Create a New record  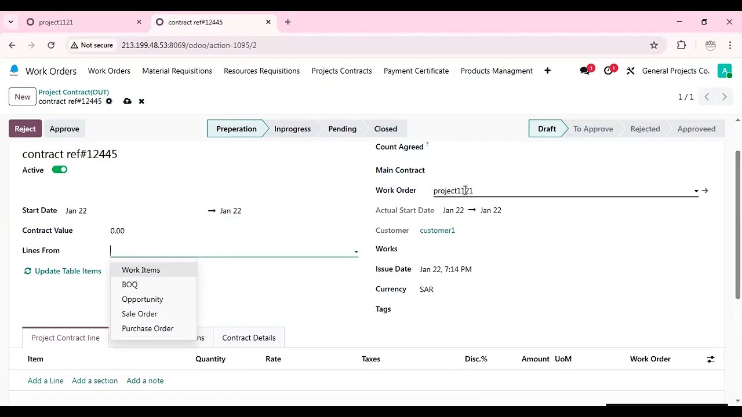pos(23,97)
